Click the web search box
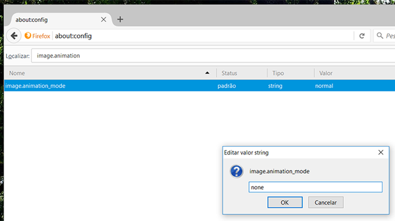The image size is (395, 221). coord(385,36)
